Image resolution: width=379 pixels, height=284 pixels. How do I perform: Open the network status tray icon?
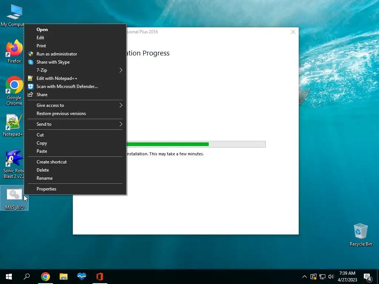[x=322, y=277]
